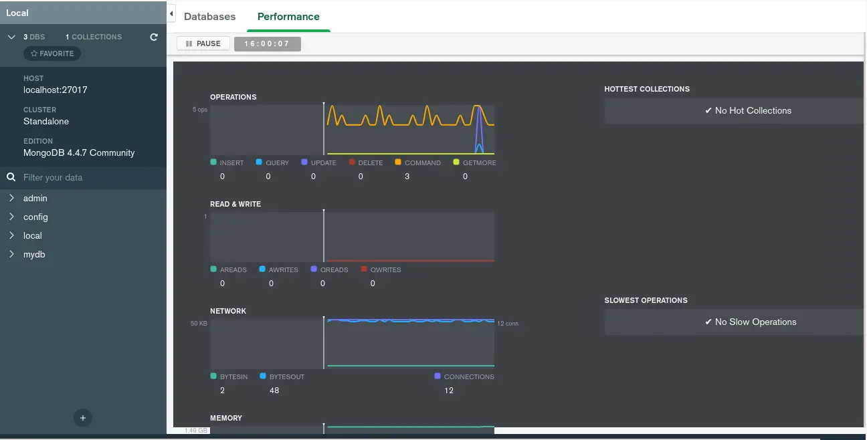This screenshot has height=440, width=867.
Task: Click the 3 DBS count label
Action: coord(34,37)
